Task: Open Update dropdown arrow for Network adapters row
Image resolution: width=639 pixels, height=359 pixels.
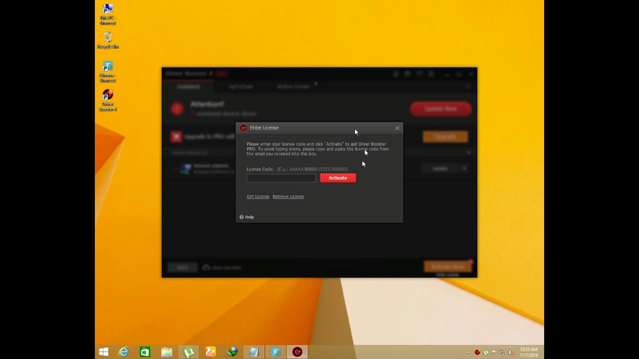Action: pyautogui.click(x=464, y=169)
